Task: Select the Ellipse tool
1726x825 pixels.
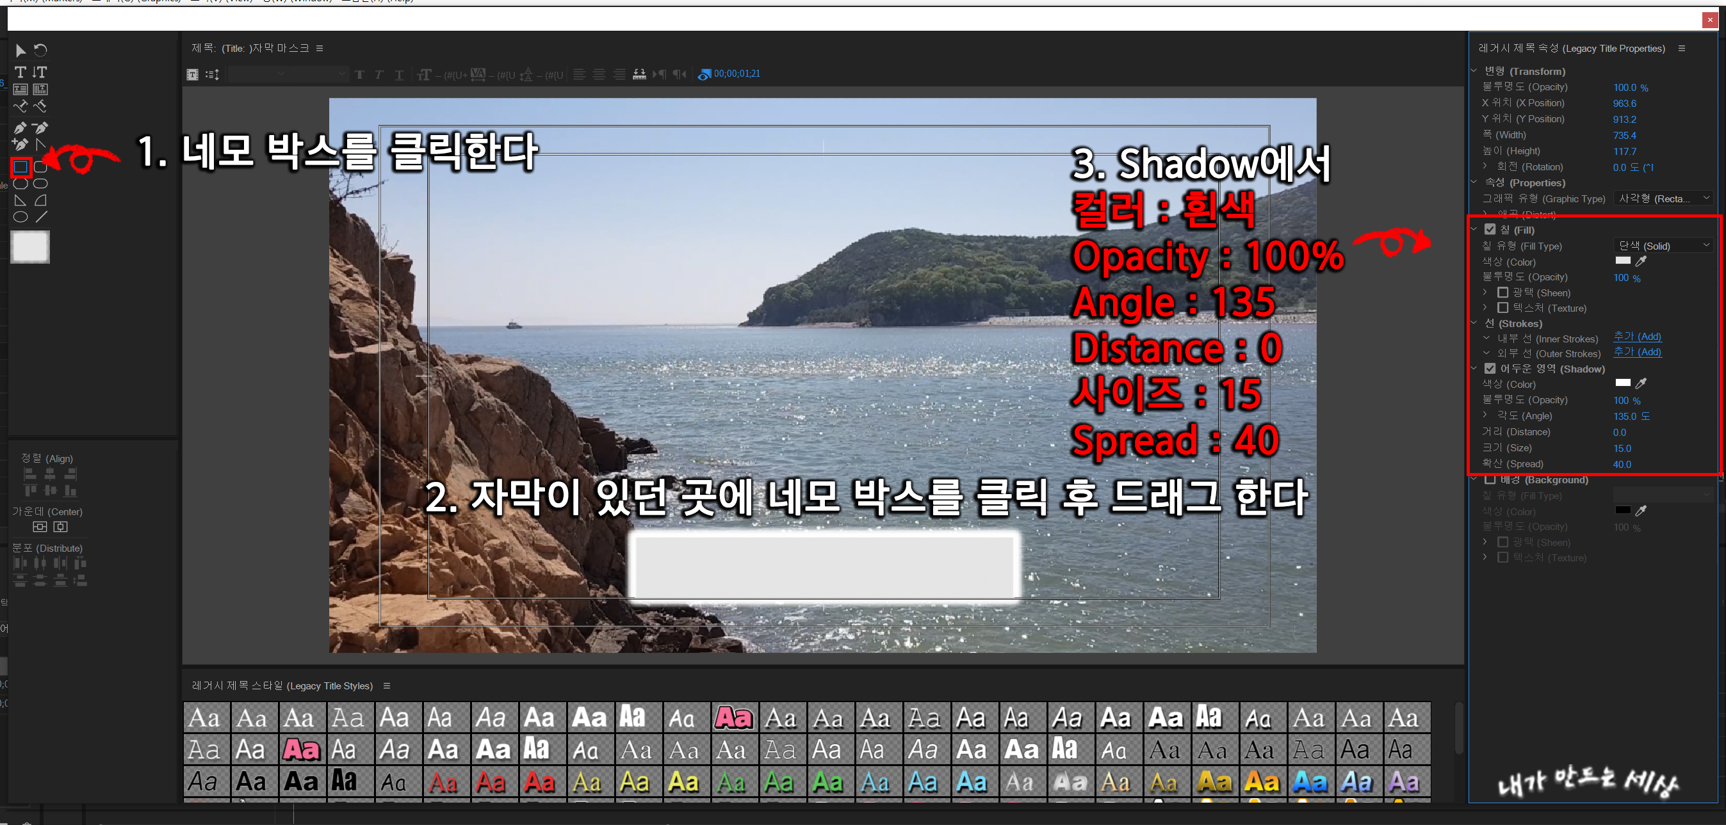Action: (x=20, y=217)
